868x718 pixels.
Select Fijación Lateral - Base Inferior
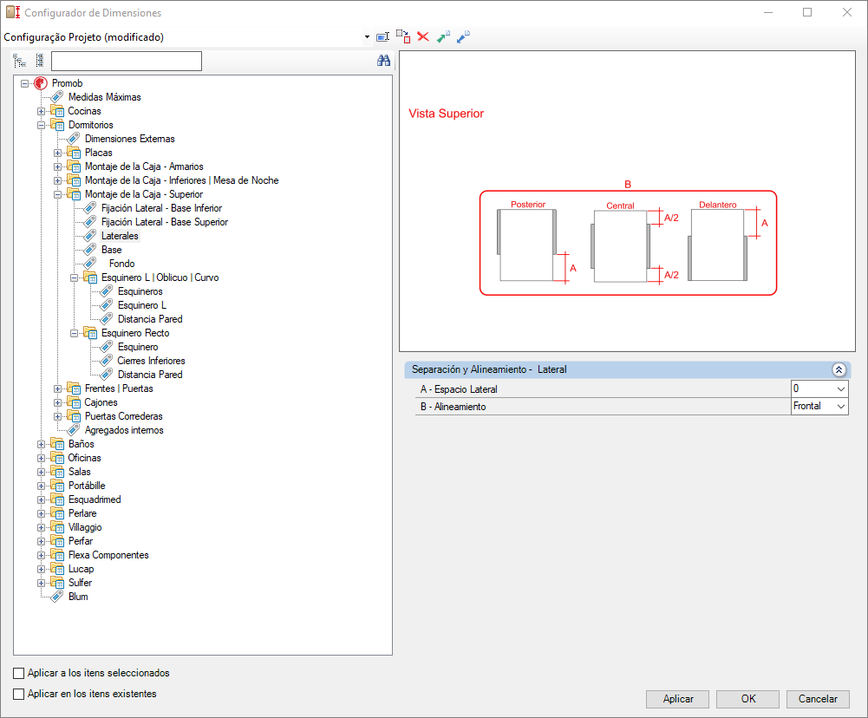(x=161, y=208)
